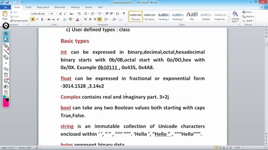Toggle Subscript formatting
This screenshot has height=150, width=268.
pos(54,20)
